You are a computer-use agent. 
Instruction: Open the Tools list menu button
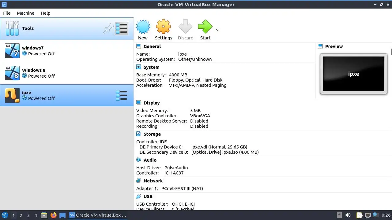point(122,28)
